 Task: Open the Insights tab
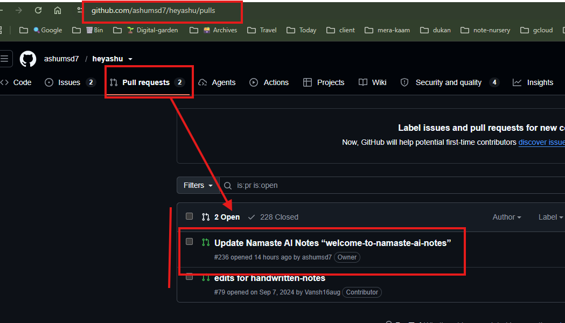533,82
